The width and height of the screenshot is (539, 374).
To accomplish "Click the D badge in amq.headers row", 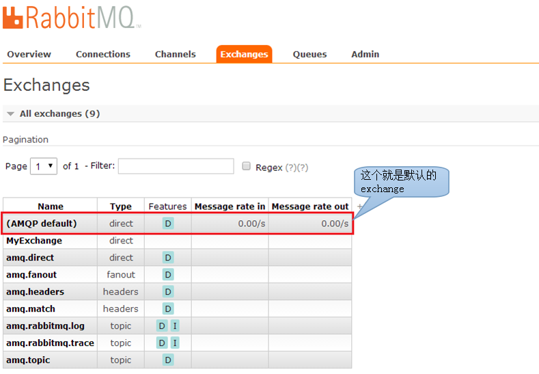I will tap(168, 292).
